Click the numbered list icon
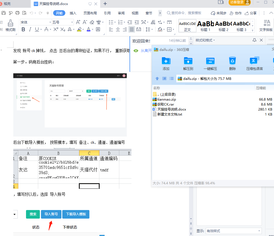The width and height of the screenshot is (274, 236). pyautogui.click(x=120, y=22)
